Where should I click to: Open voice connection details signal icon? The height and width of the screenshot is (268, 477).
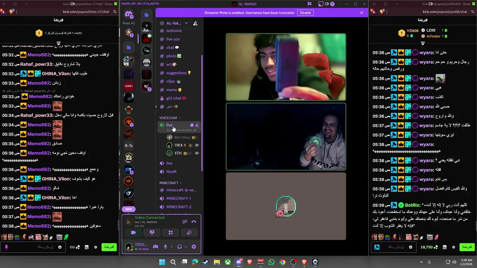pyautogui.click(x=128, y=222)
